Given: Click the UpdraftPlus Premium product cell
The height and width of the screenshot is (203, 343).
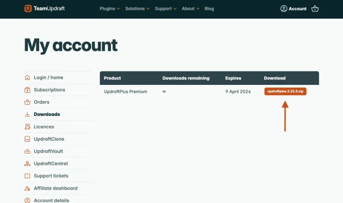Looking at the screenshot, I should coord(125,91).
